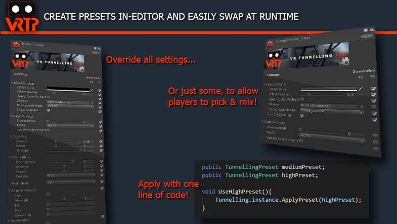Click the Angular Velocity Smoothing field
This screenshot has width=397, height=224.
pyautogui.click(x=71, y=214)
